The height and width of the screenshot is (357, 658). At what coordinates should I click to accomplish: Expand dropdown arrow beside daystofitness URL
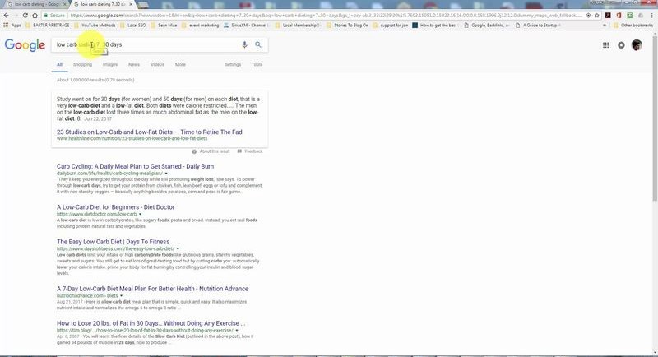(178, 248)
